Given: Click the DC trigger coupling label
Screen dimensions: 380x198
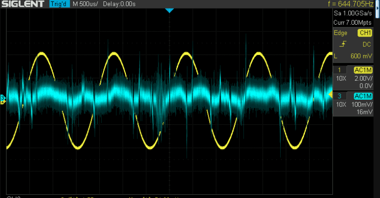Looking at the screenshot, I should [x=367, y=44].
